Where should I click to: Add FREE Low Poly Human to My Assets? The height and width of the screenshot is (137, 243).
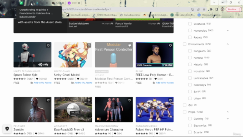click(x=165, y=83)
